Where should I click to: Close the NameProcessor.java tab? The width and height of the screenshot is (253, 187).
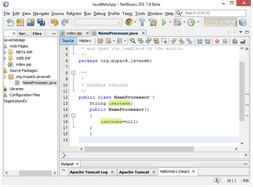(x=143, y=33)
